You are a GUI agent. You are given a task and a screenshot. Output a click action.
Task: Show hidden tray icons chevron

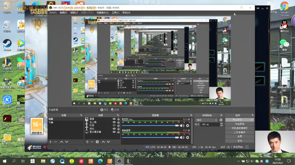point(239,161)
